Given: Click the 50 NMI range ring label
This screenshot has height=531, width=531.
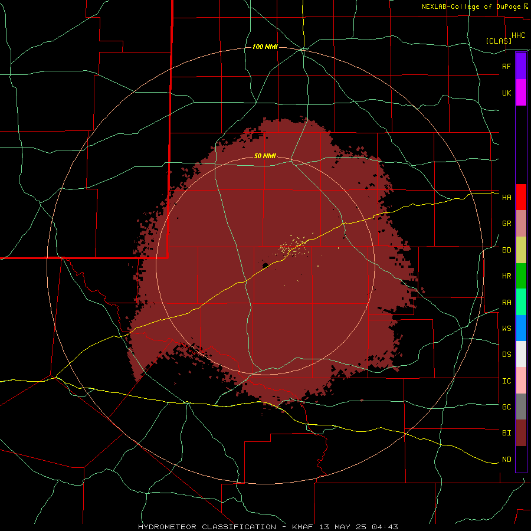Looking at the screenshot, I should tap(265, 156).
